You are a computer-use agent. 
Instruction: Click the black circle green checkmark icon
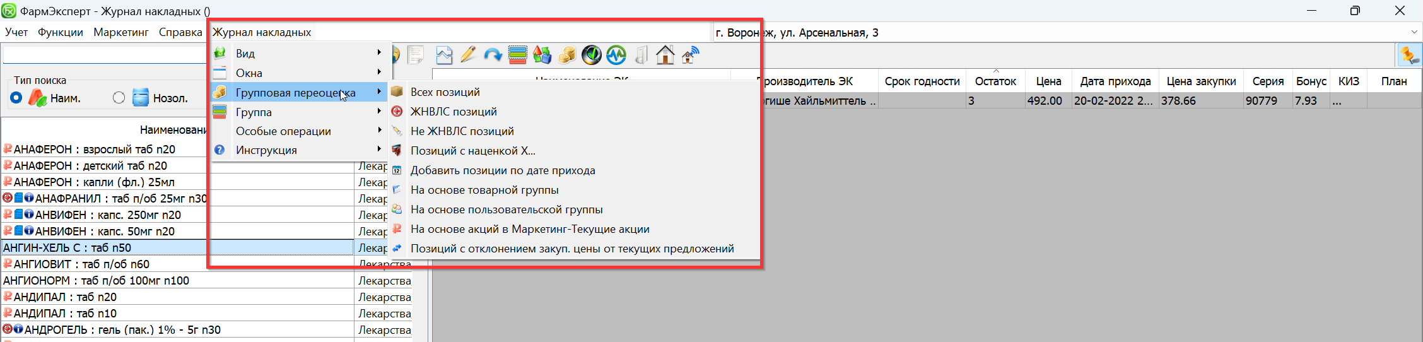point(591,56)
